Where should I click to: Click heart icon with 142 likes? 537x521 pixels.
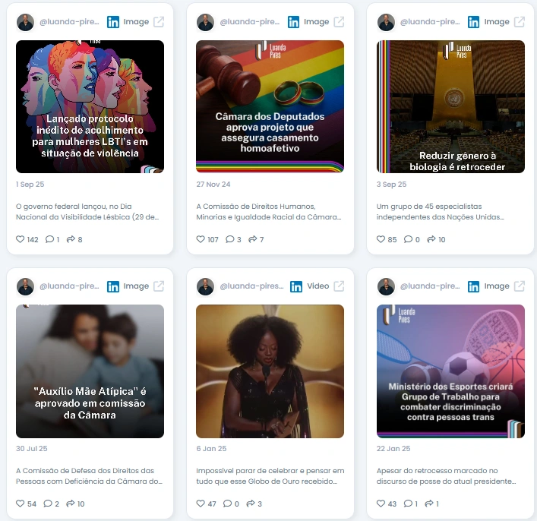(21, 239)
